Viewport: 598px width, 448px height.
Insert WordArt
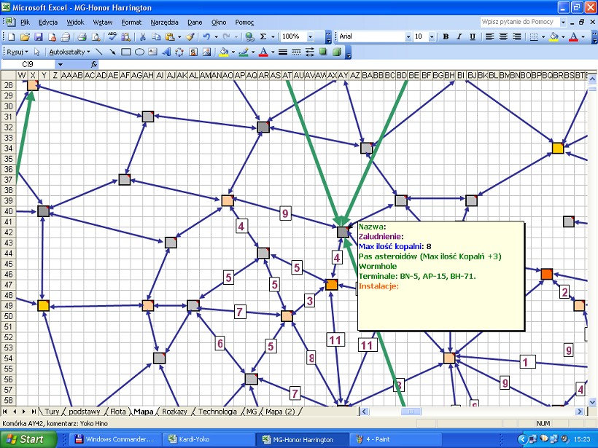(x=166, y=52)
